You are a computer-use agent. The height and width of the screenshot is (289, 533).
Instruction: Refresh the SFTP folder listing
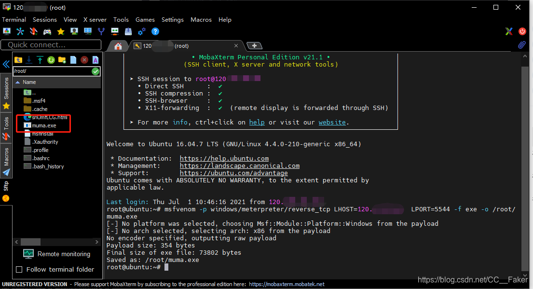(x=51, y=60)
